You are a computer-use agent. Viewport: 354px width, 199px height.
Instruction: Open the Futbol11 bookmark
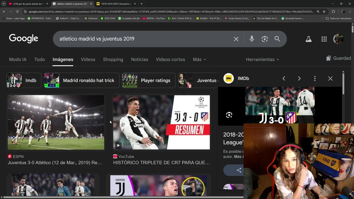68,19
